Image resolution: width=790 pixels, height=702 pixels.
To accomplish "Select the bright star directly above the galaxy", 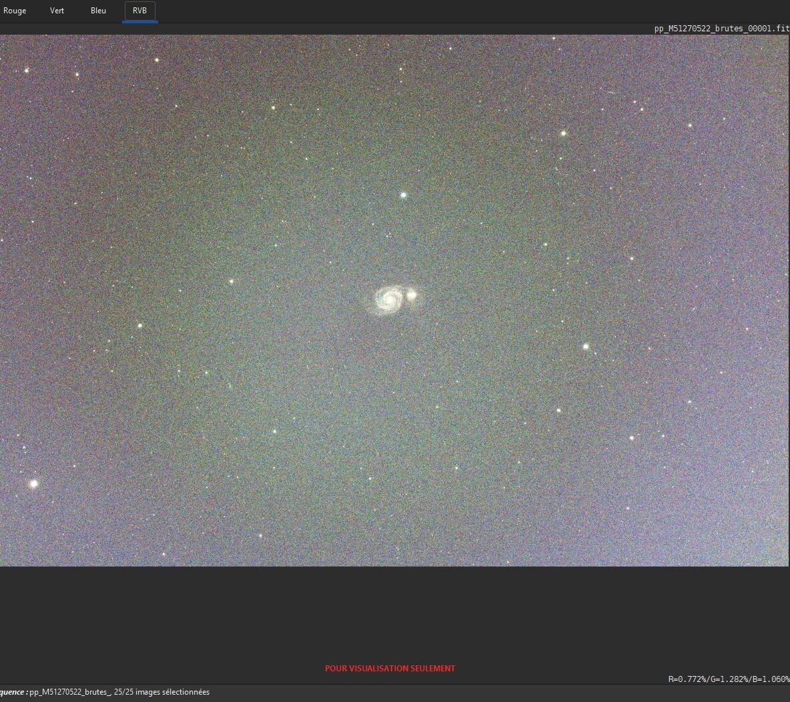I will [403, 195].
